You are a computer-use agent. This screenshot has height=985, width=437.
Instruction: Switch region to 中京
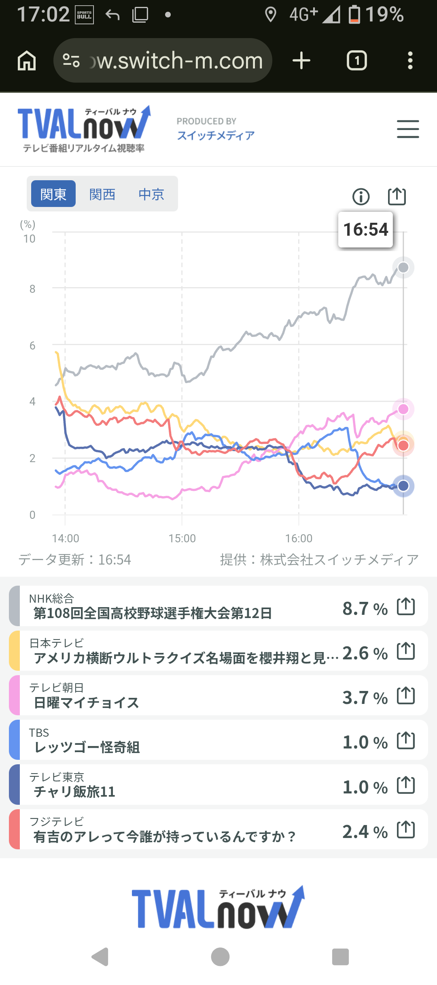click(x=151, y=194)
